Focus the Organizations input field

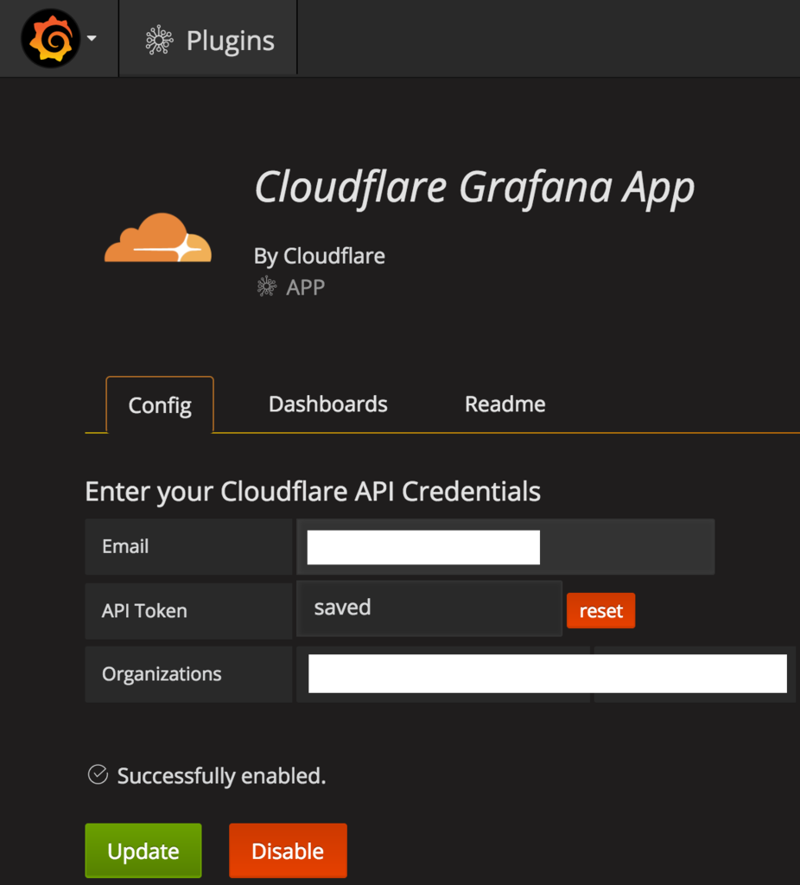click(546, 674)
